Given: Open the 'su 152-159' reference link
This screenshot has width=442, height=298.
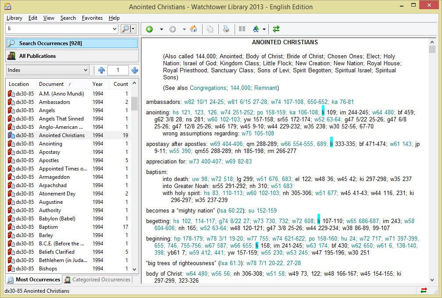Looking at the screenshot, I should (x=262, y=211).
